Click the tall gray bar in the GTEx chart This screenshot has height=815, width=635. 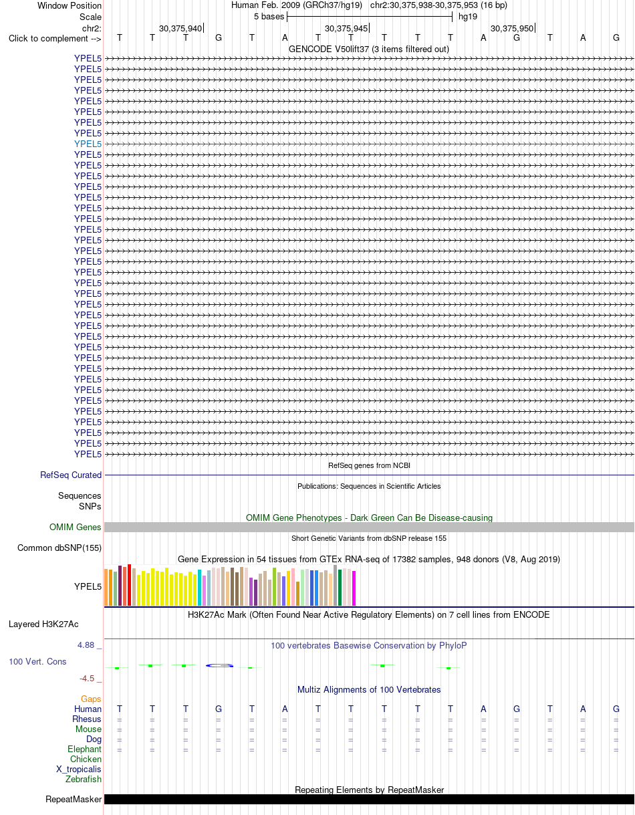tap(335, 586)
